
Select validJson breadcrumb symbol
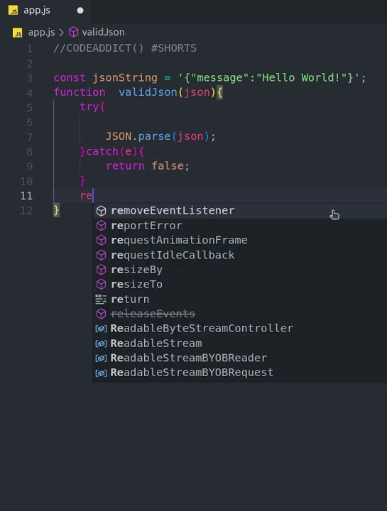click(103, 32)
